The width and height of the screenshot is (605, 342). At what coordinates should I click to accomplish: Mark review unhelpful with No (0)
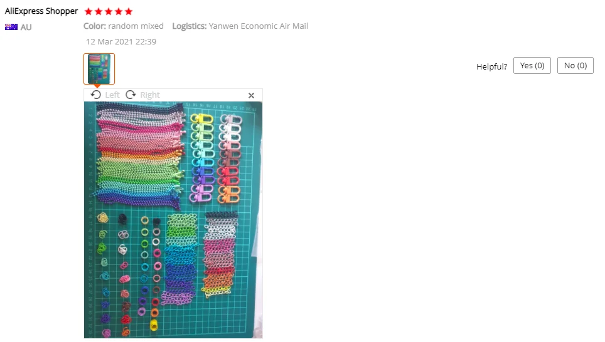[x=576, y=66]
